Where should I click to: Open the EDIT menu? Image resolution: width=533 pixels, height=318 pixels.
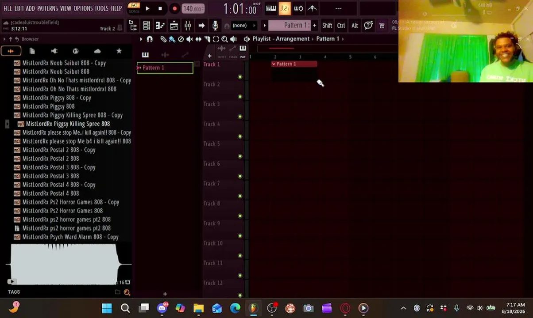(x=19, y=8)
